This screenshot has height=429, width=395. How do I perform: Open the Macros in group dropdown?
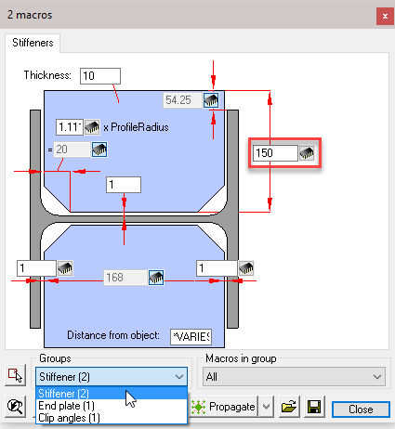294,377
